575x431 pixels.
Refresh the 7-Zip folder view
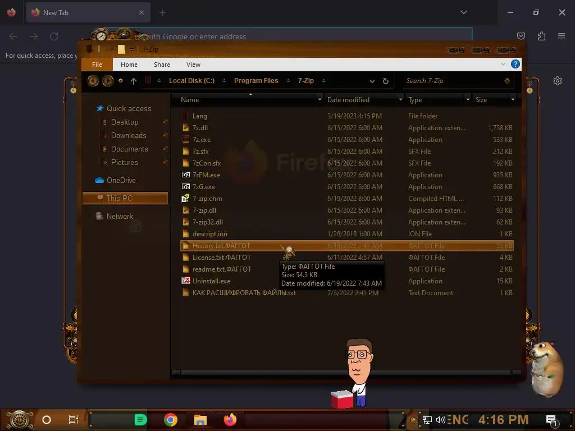[385, 81]
